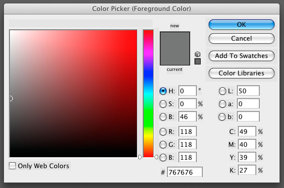Image resolution: width=284 pixels, height=188 pixels.
Task: Click the Color Picker (Foreground Color) title
Action: 142,9
